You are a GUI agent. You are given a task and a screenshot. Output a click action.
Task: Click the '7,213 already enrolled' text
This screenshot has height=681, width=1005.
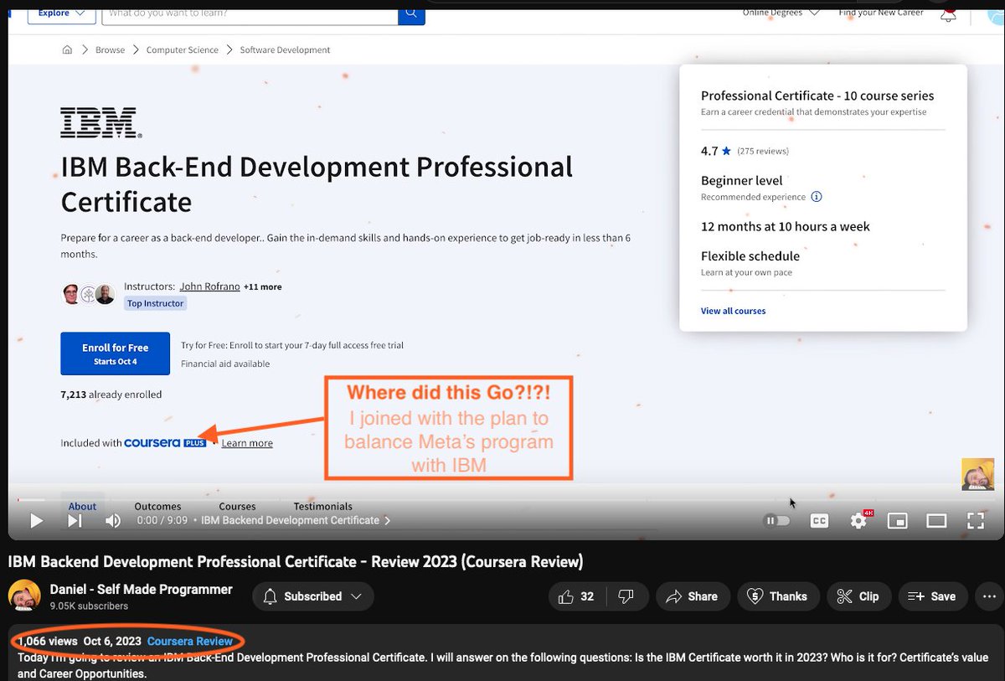pos(111,395)
